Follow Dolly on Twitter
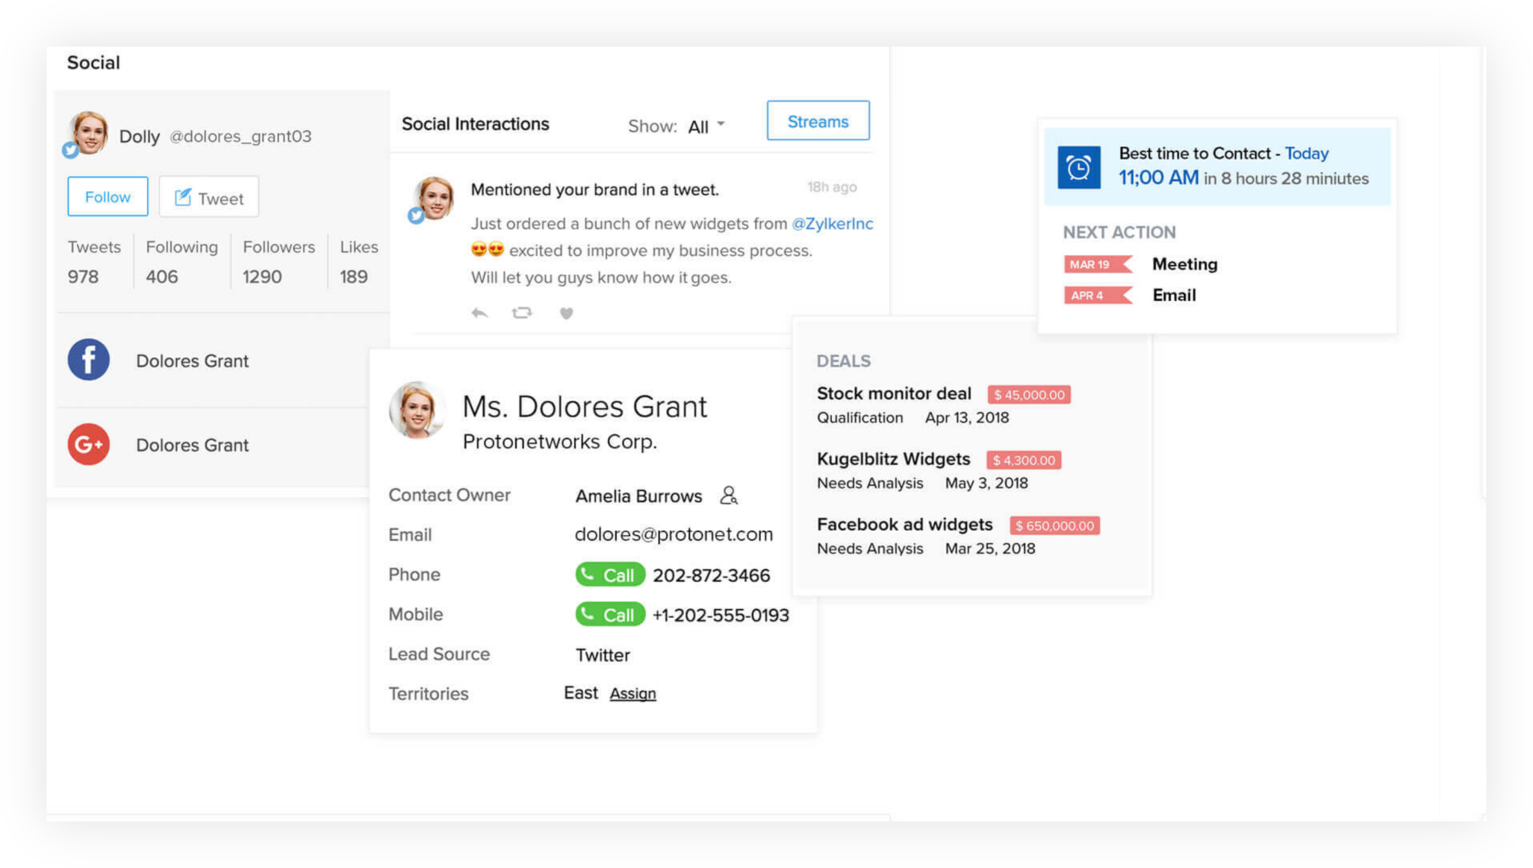The image size is (1533, 868). coord(108,197)
